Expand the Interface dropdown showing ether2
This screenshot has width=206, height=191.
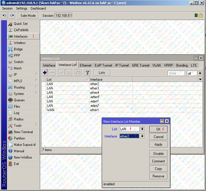pyautogui.click(x=142, y=136)
